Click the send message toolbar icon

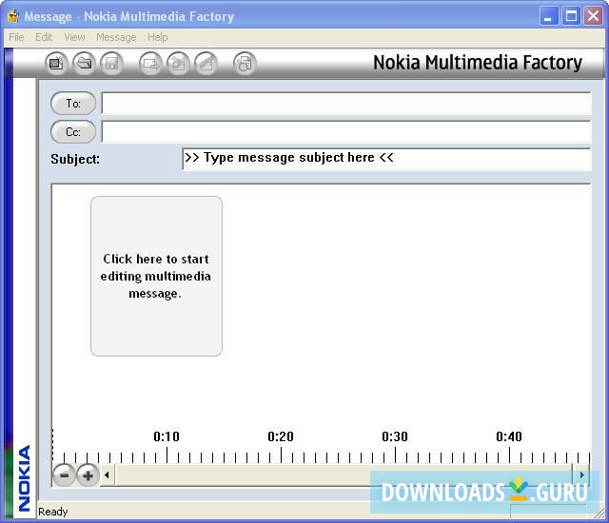[x=150, y=63]
